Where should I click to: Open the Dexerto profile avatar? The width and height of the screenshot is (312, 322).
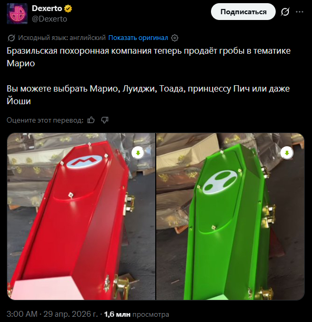tap(17, 14)
